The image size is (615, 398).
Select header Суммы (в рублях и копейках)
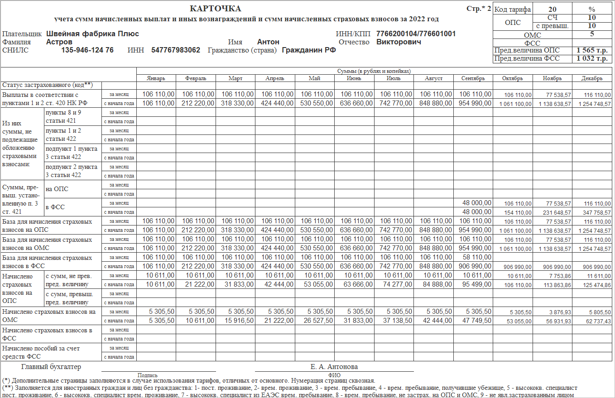375,71
